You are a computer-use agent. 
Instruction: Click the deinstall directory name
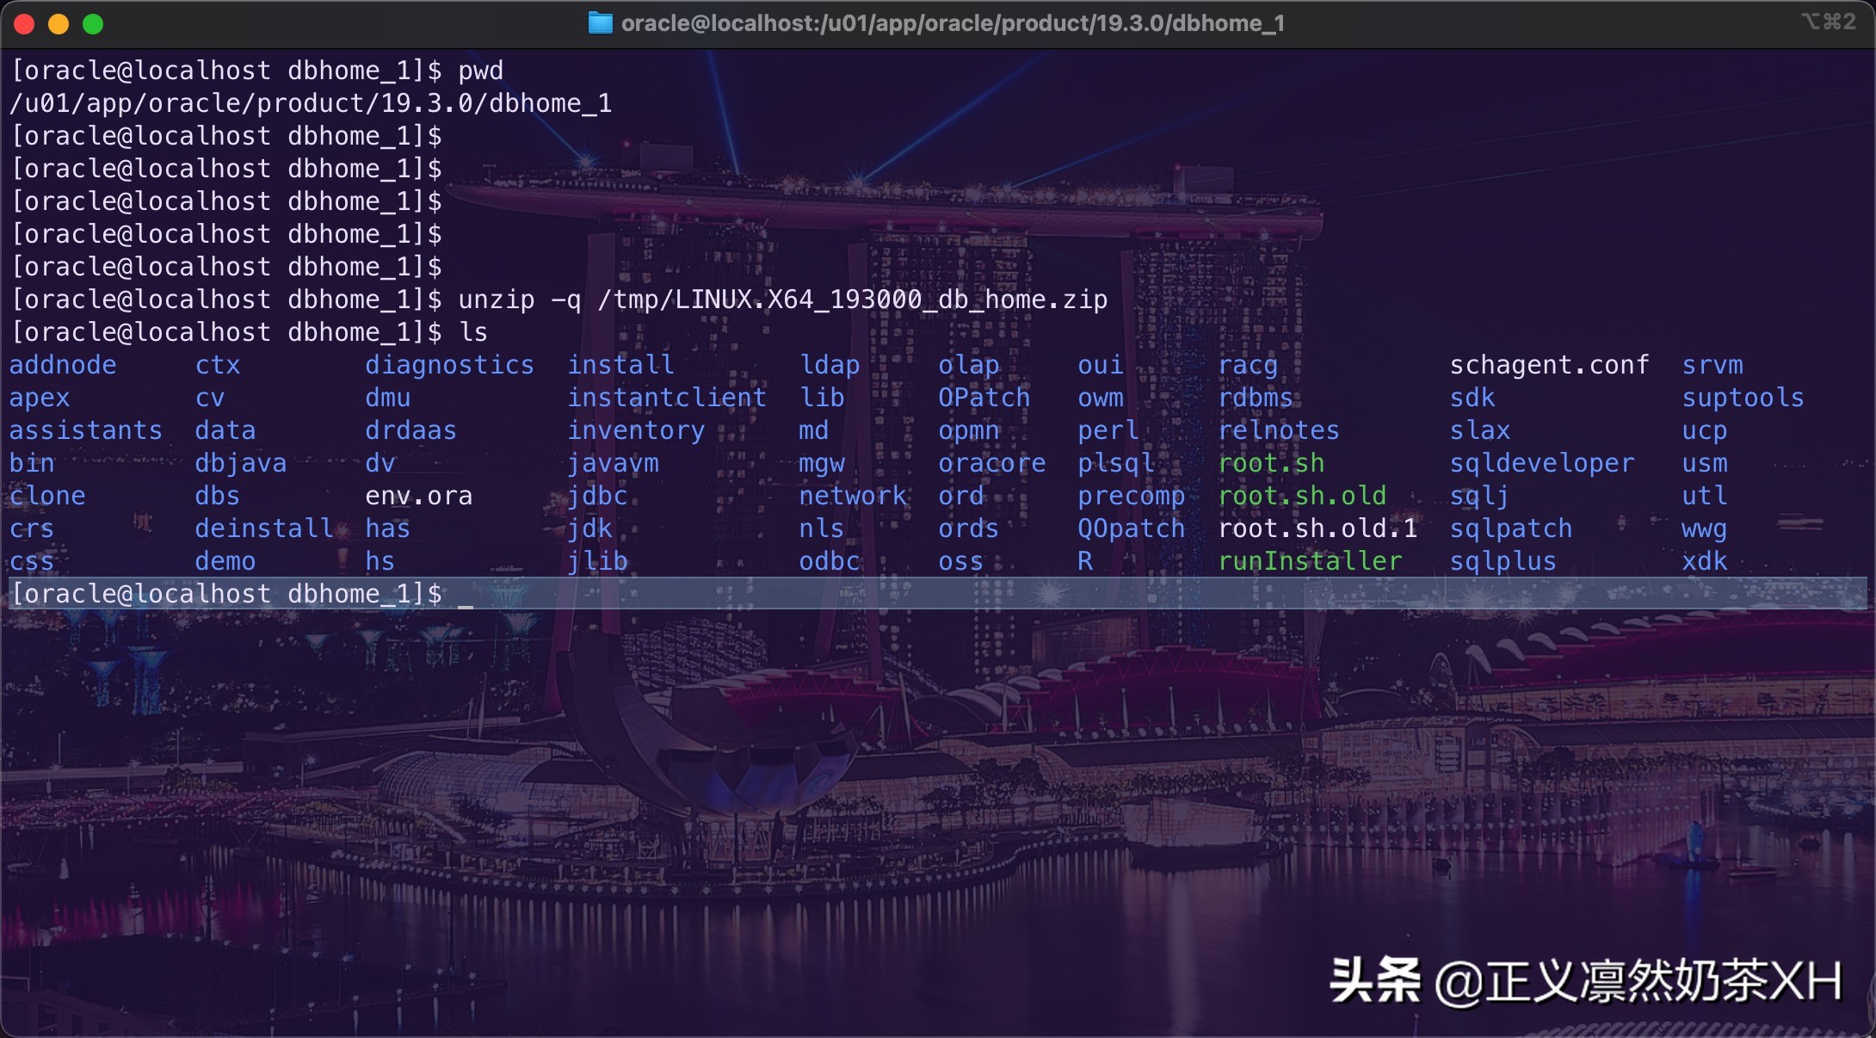(x=262, y=528)
